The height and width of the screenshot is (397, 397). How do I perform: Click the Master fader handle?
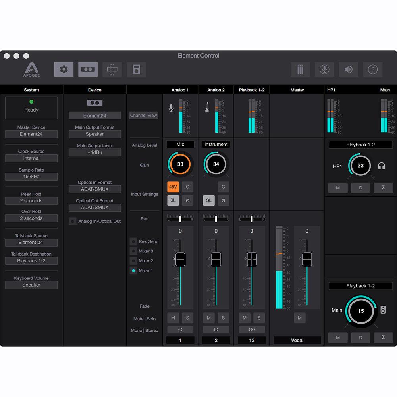[x=307, y=259]
